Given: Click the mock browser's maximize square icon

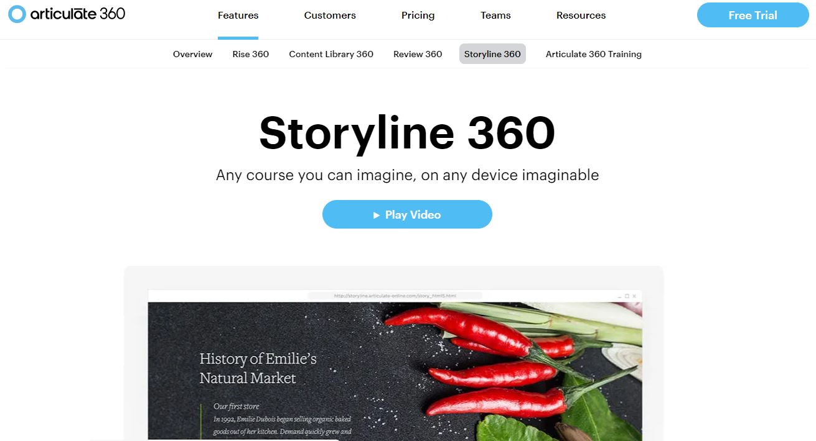Looking at the screenshot, I should pos(627,296).
